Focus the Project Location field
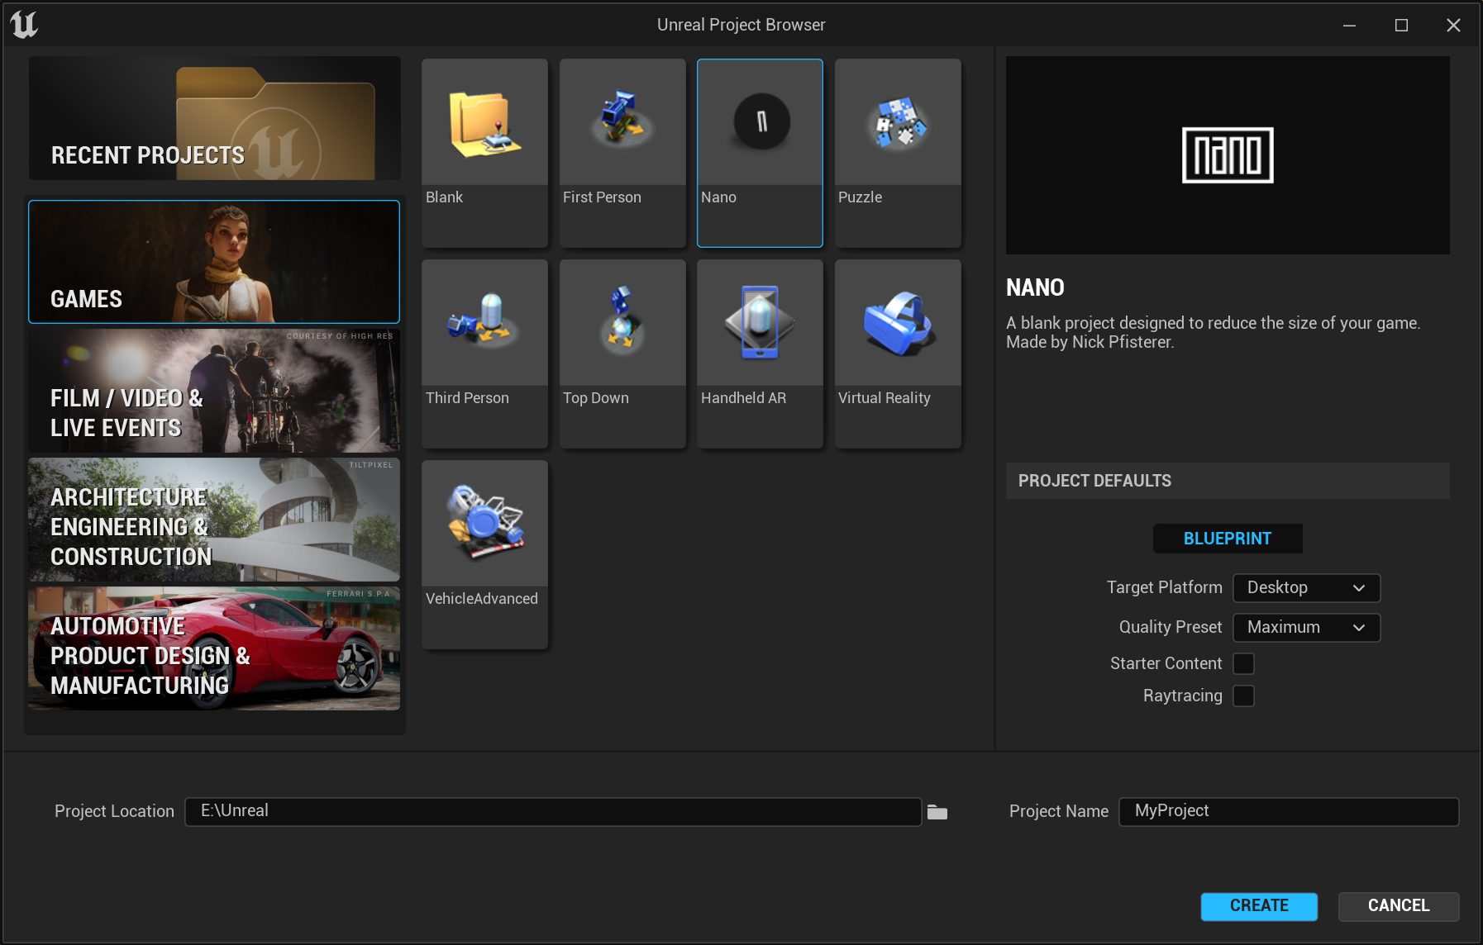Image resolution: width=1483 pixels, height=945 pixels. click(x=553, y=811)
